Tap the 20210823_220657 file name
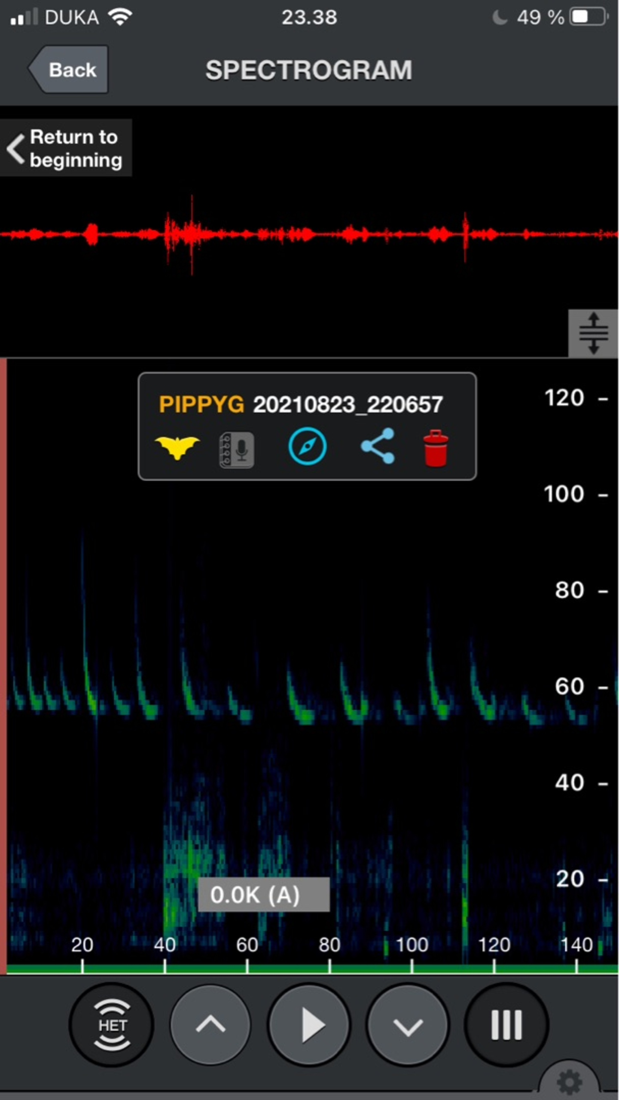Viewport: 619px width, 1100px height. coord(348,404)
